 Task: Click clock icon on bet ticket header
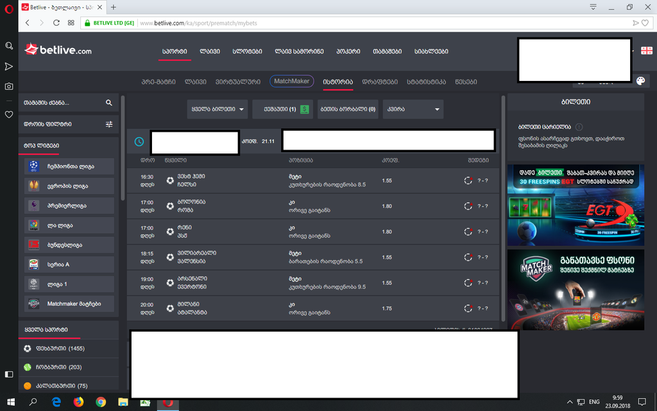click(139, 141)
